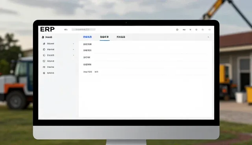Click the grid-like icon of the fifth sidebar item

coord(44,67)
